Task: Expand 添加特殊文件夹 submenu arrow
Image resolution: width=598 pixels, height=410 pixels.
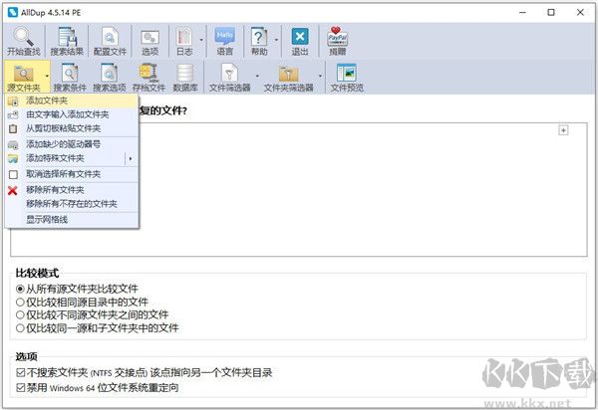Action: coord(131,158)
